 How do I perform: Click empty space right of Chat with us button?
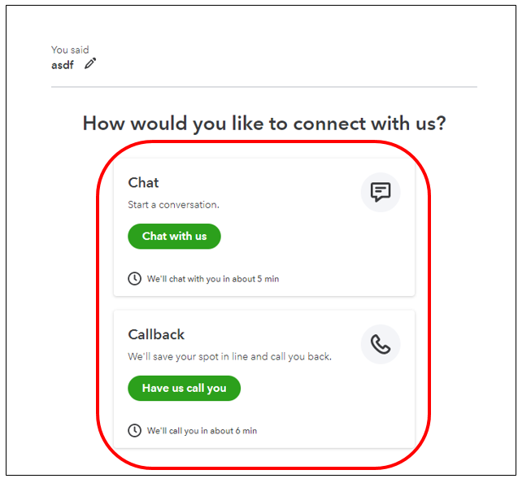[309, 237]
